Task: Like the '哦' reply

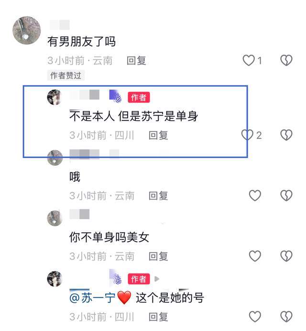Action: pyautogui.click(x=255, y=195)
